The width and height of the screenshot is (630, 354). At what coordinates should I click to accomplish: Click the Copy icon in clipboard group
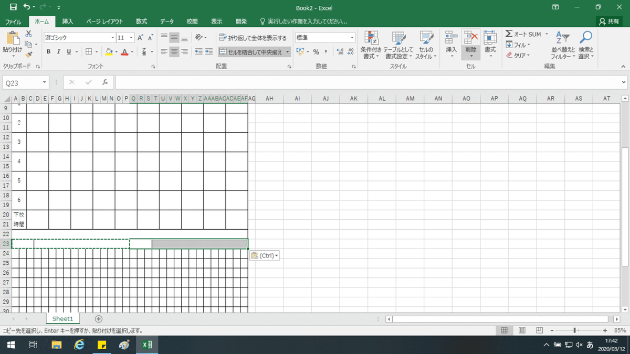tap(28, 44)
